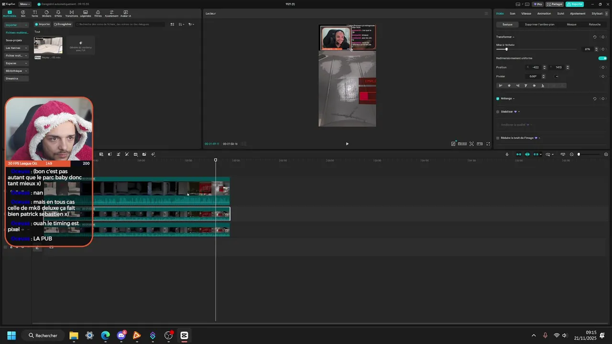This screenshot has width=612, height=344.
Task: Click the Exporter button
Action: [575, 4]
